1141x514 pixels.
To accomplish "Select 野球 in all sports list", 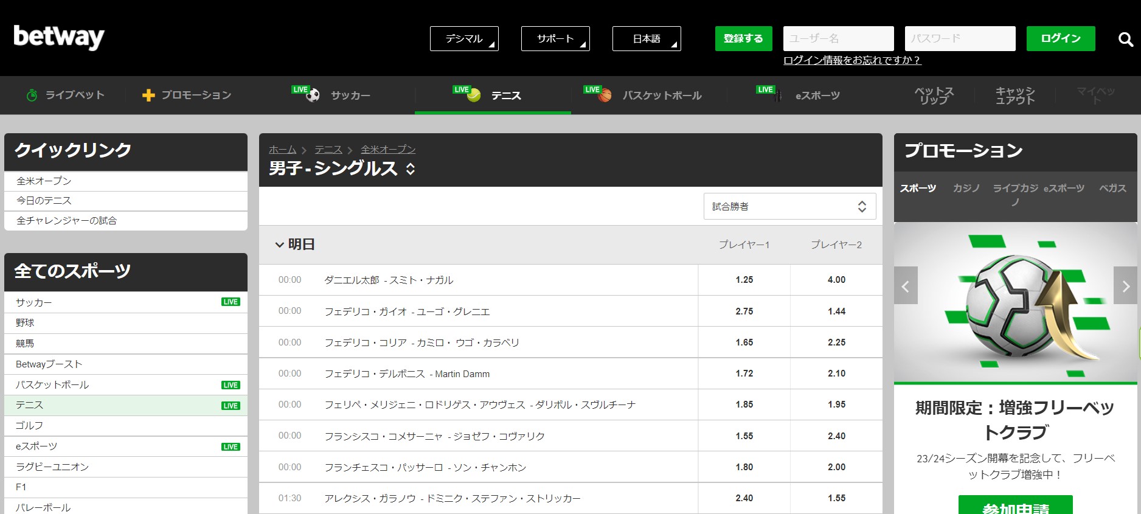I will pyautogui.click(x=126, y=323).
